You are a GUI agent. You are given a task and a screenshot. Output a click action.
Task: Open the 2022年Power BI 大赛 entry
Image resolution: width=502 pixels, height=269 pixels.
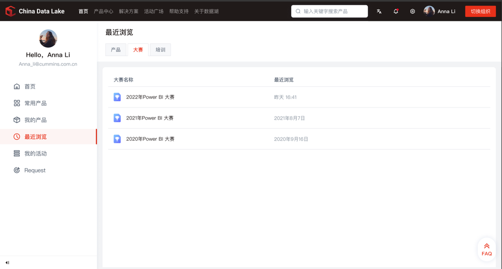[x=150, y=97]
